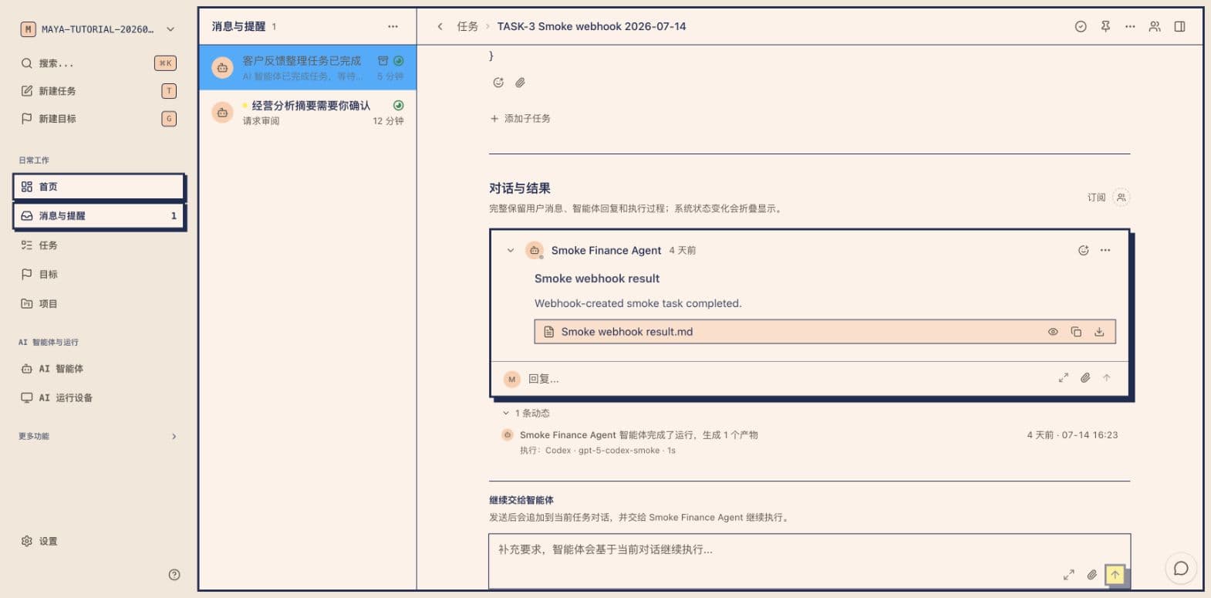Attach file in the agent instruction box
The height and width of the screenshot is (598, 1211).
point(1091,575)
